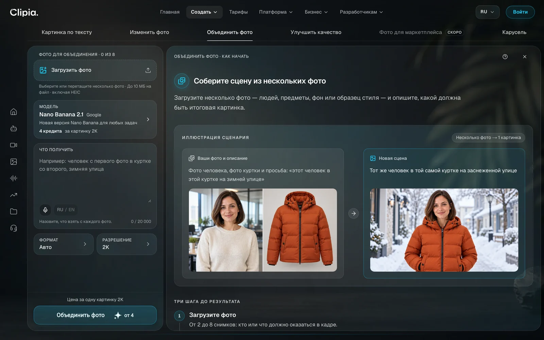Open the video camera sidebar icon
Image resolution: width=544 pixels, height=340 pixels.
tap(14, 145)
